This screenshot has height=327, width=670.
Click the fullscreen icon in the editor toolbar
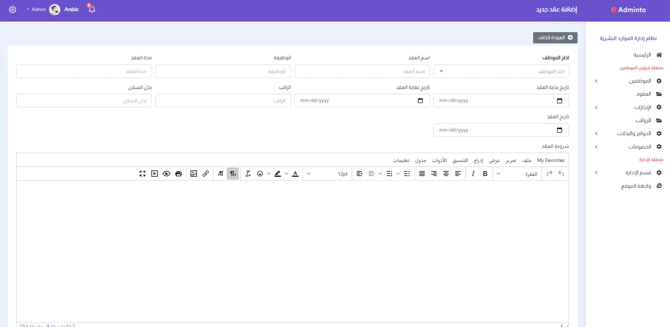tap(142, 174)
